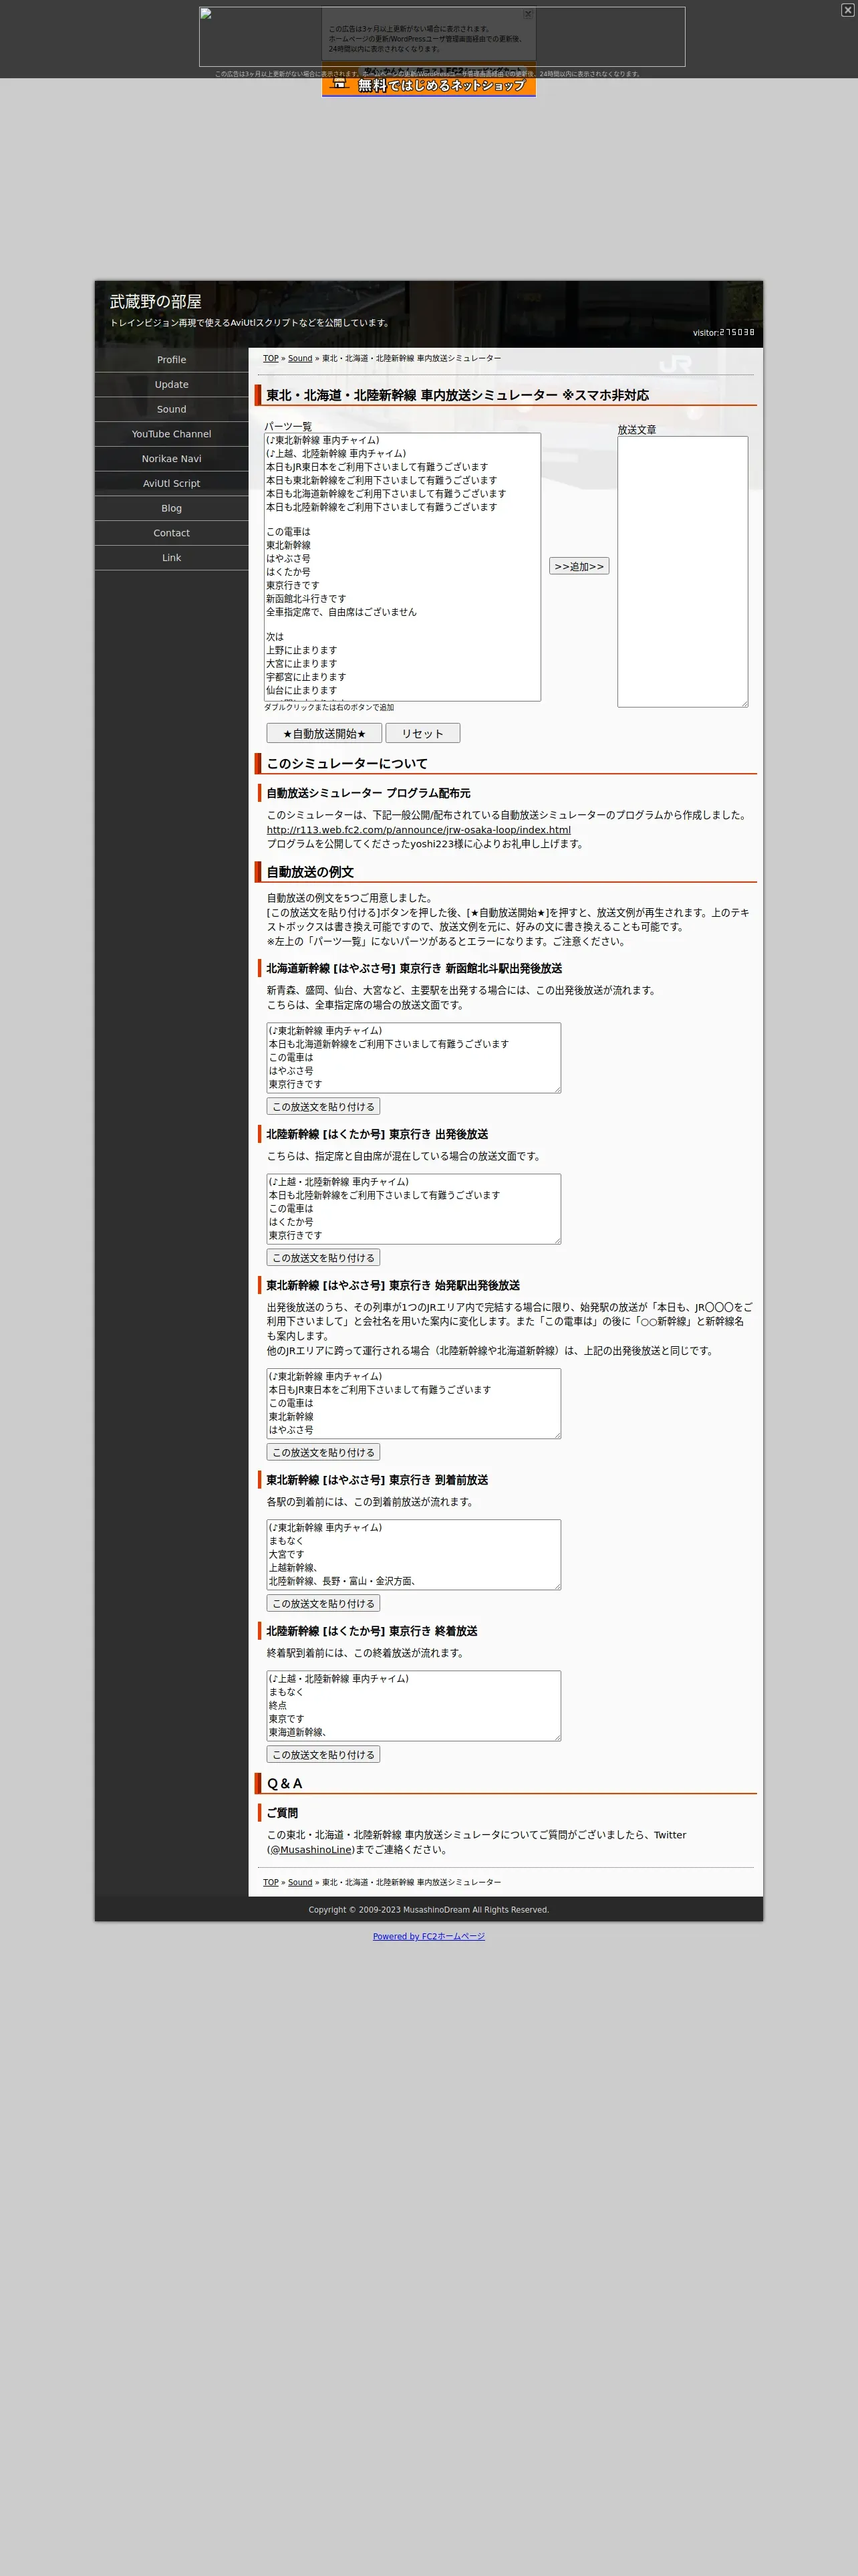Paste the 新函館北斗駅出発後放送 example text

(323, 1107)
